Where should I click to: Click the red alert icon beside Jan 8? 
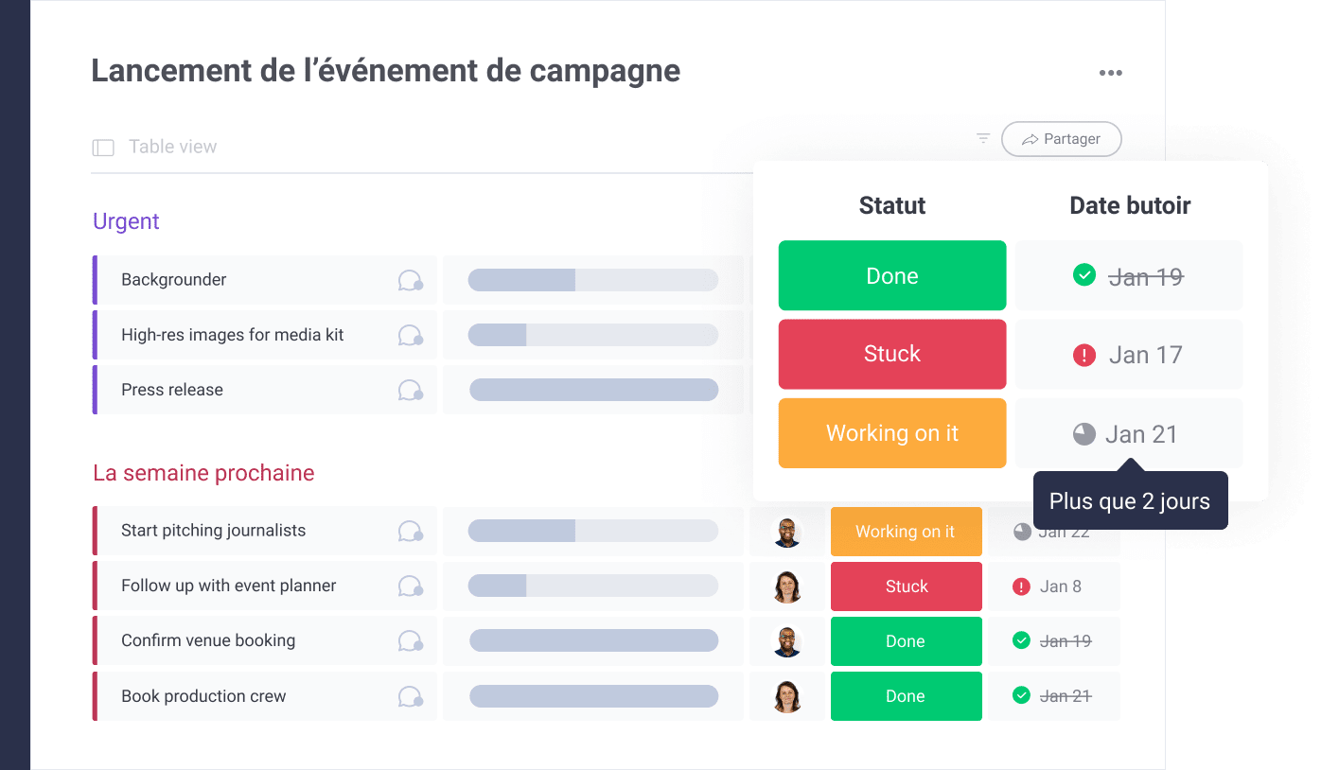tap(1021, 586)
